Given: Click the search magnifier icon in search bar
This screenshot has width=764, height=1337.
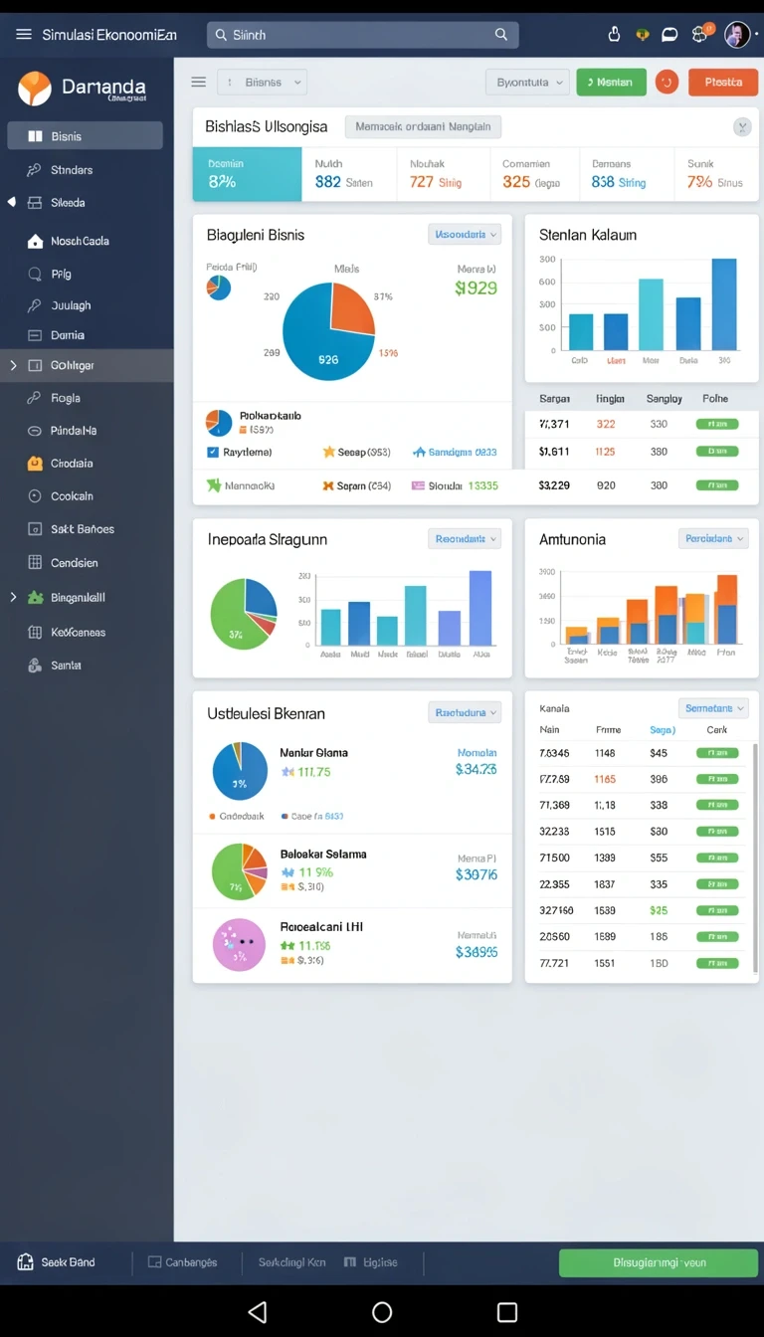Looking at the screenshot, I should coord(501,34).
